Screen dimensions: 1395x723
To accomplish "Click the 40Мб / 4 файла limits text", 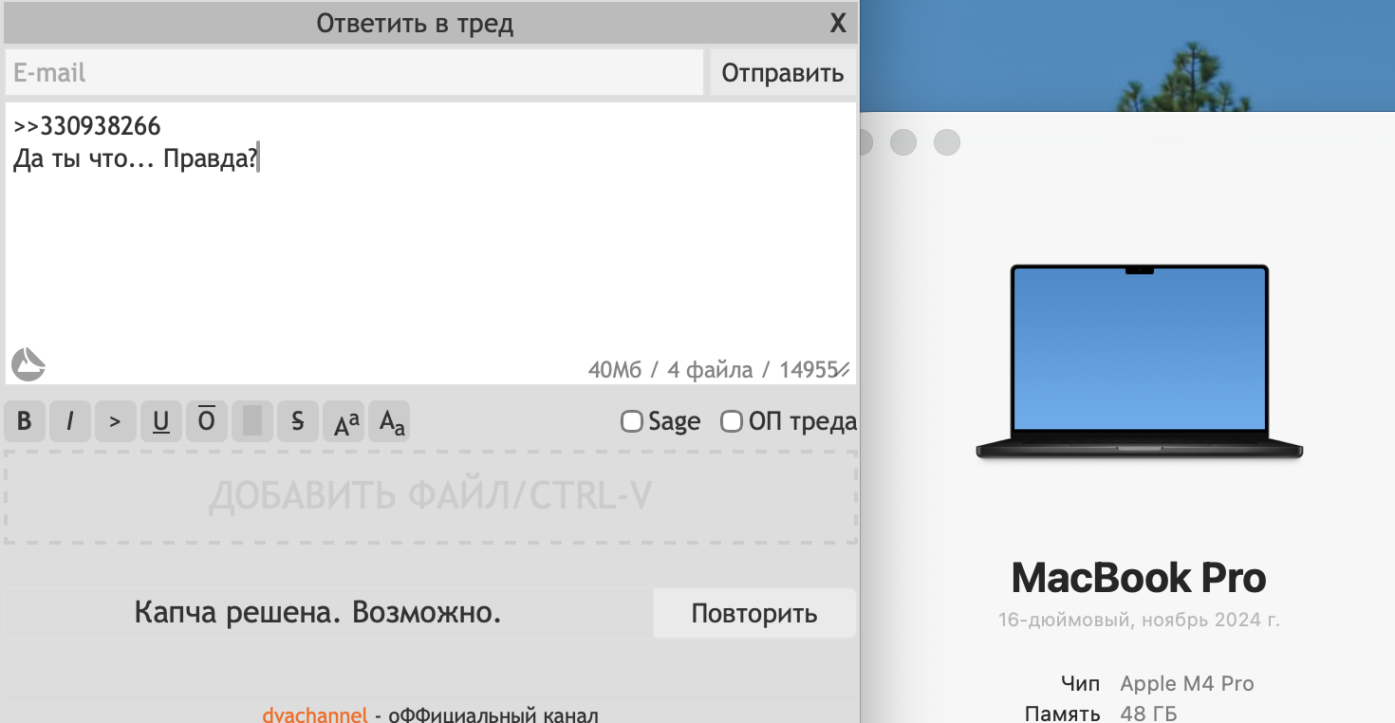I will point(670,370).
